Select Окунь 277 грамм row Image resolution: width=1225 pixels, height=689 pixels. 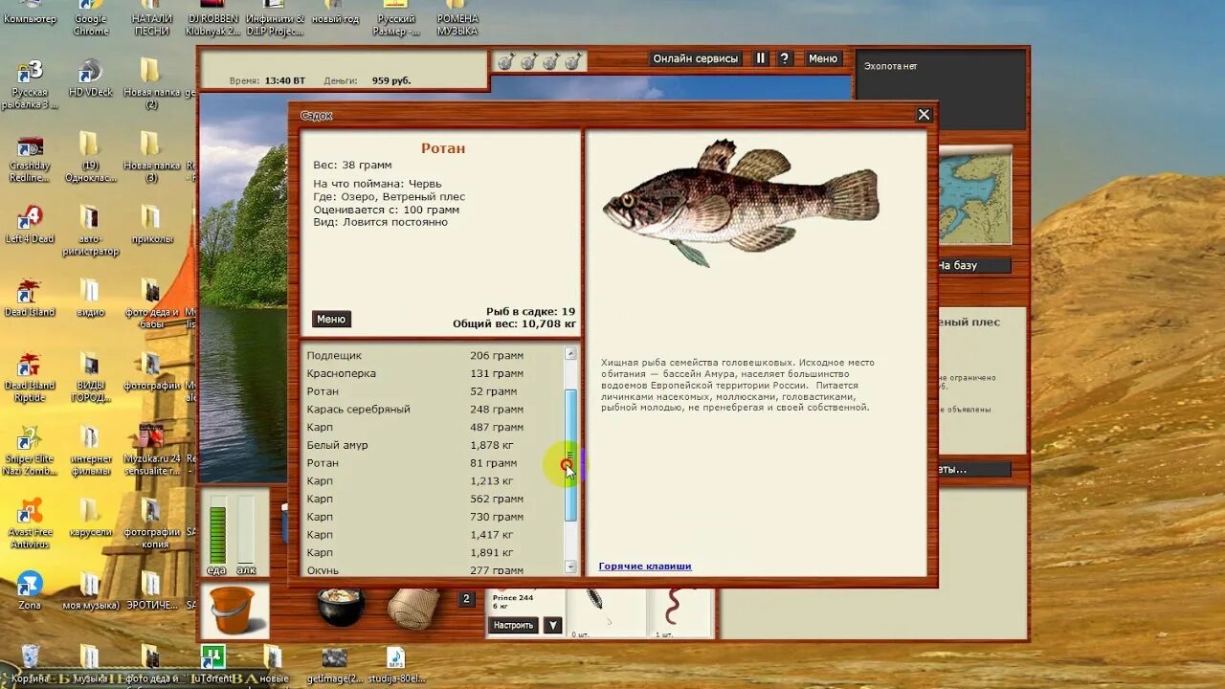click(434, 569)
